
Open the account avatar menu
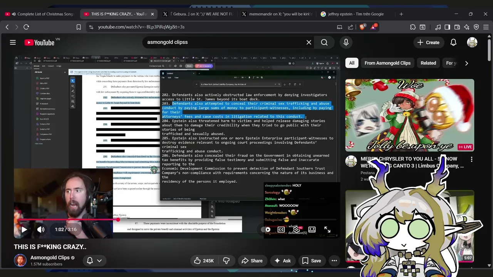472,42
